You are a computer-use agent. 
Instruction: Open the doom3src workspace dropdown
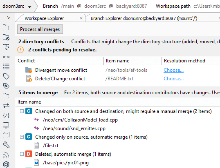(x=17, y=6)
